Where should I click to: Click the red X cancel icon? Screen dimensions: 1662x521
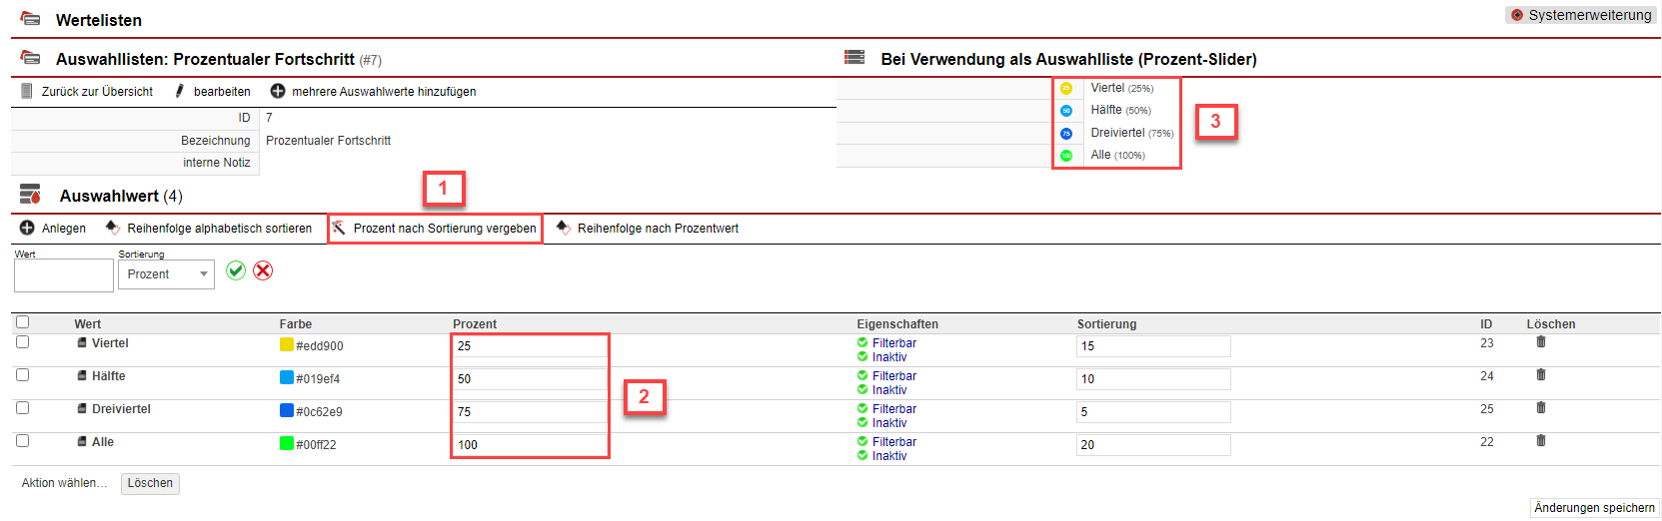[263, 270]
